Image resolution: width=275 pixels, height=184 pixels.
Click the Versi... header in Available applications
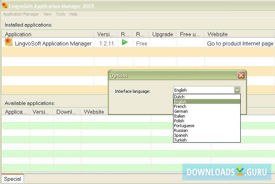pyautogui.click(x=41, y=112)
